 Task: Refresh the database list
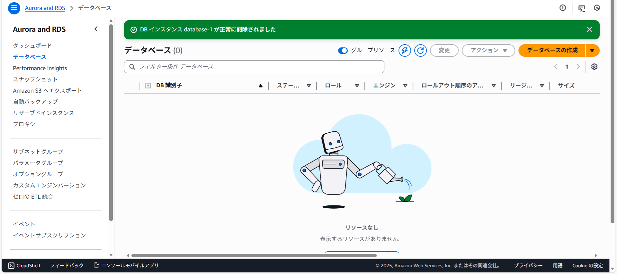420,51
